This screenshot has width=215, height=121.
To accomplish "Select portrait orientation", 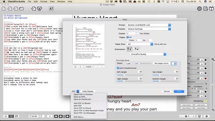I will 129,49.
